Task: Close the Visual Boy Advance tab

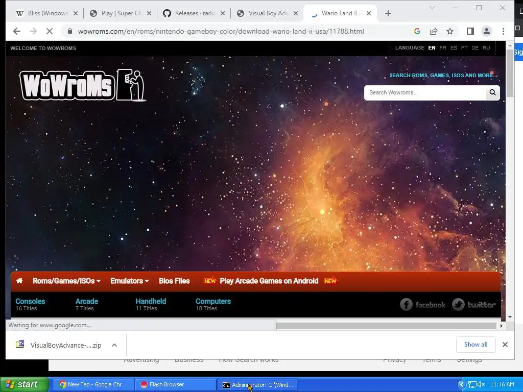Action: 296,13
